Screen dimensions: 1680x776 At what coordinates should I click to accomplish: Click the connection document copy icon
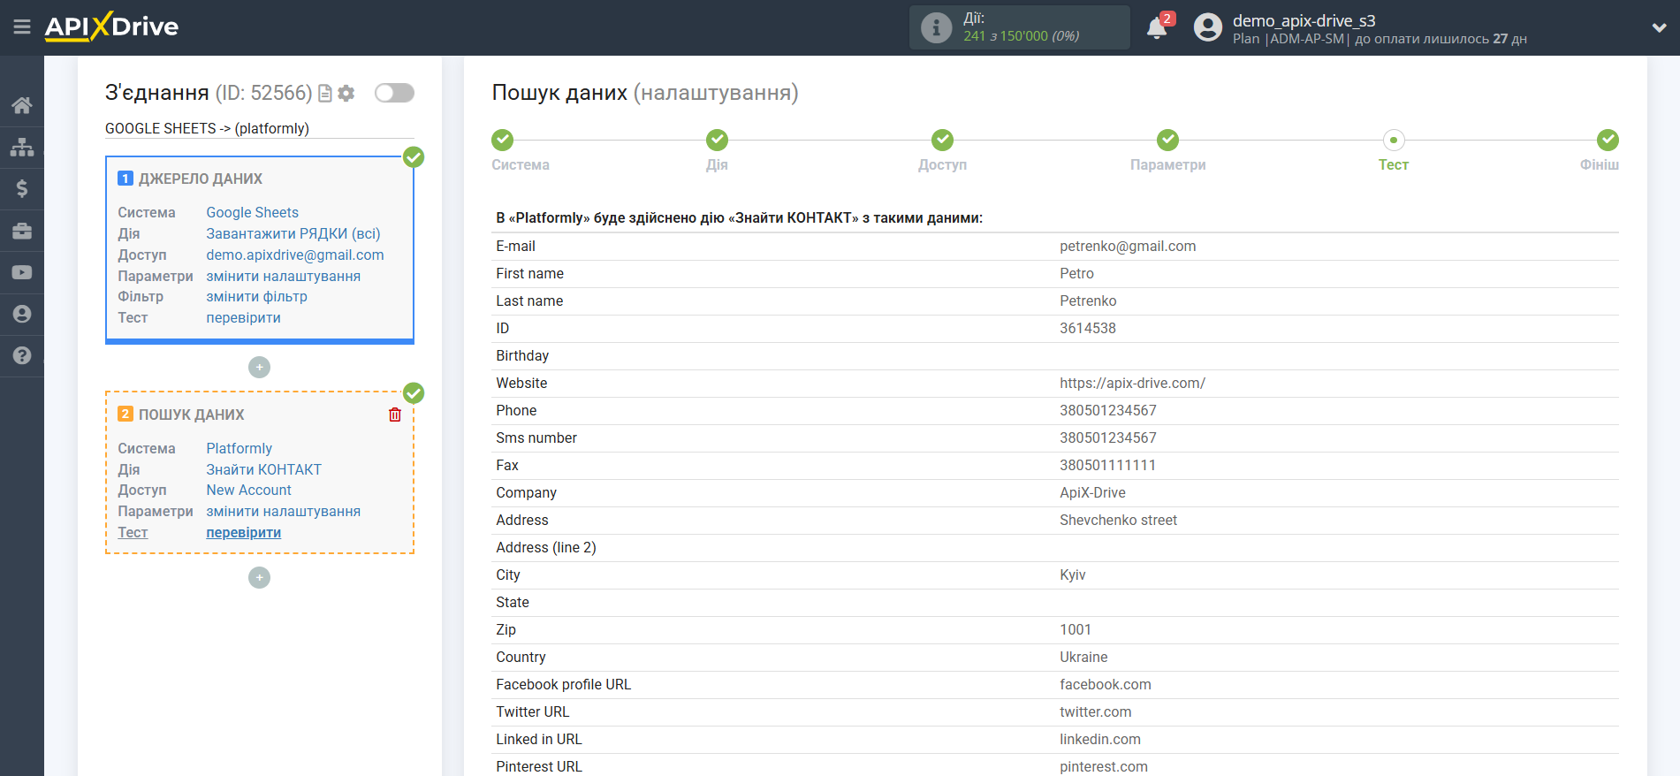pyautogui.click(x=325, y=93)
